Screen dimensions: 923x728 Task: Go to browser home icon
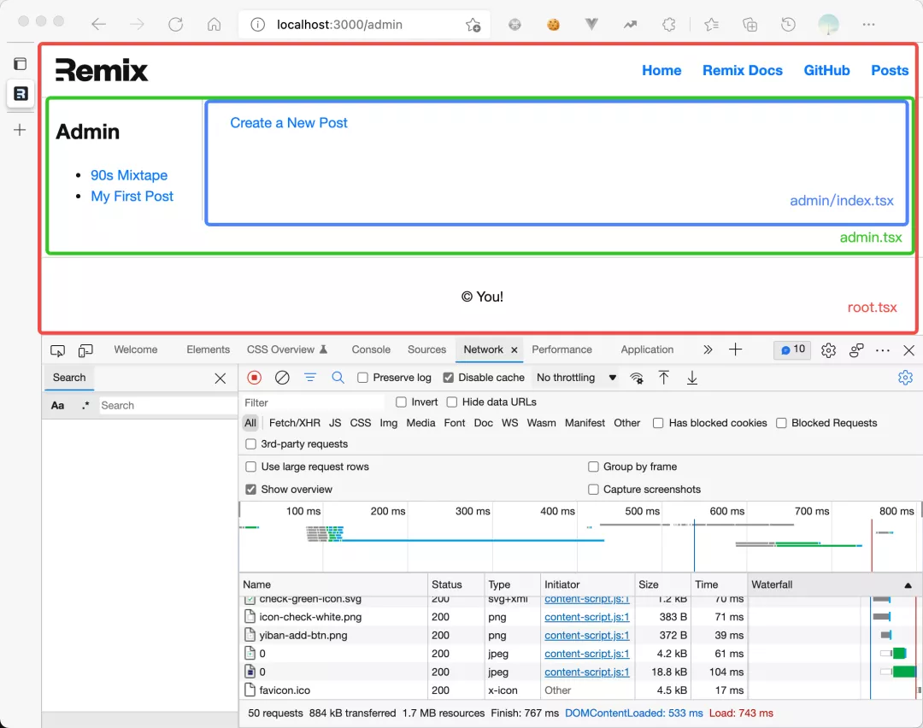(215, 24)
